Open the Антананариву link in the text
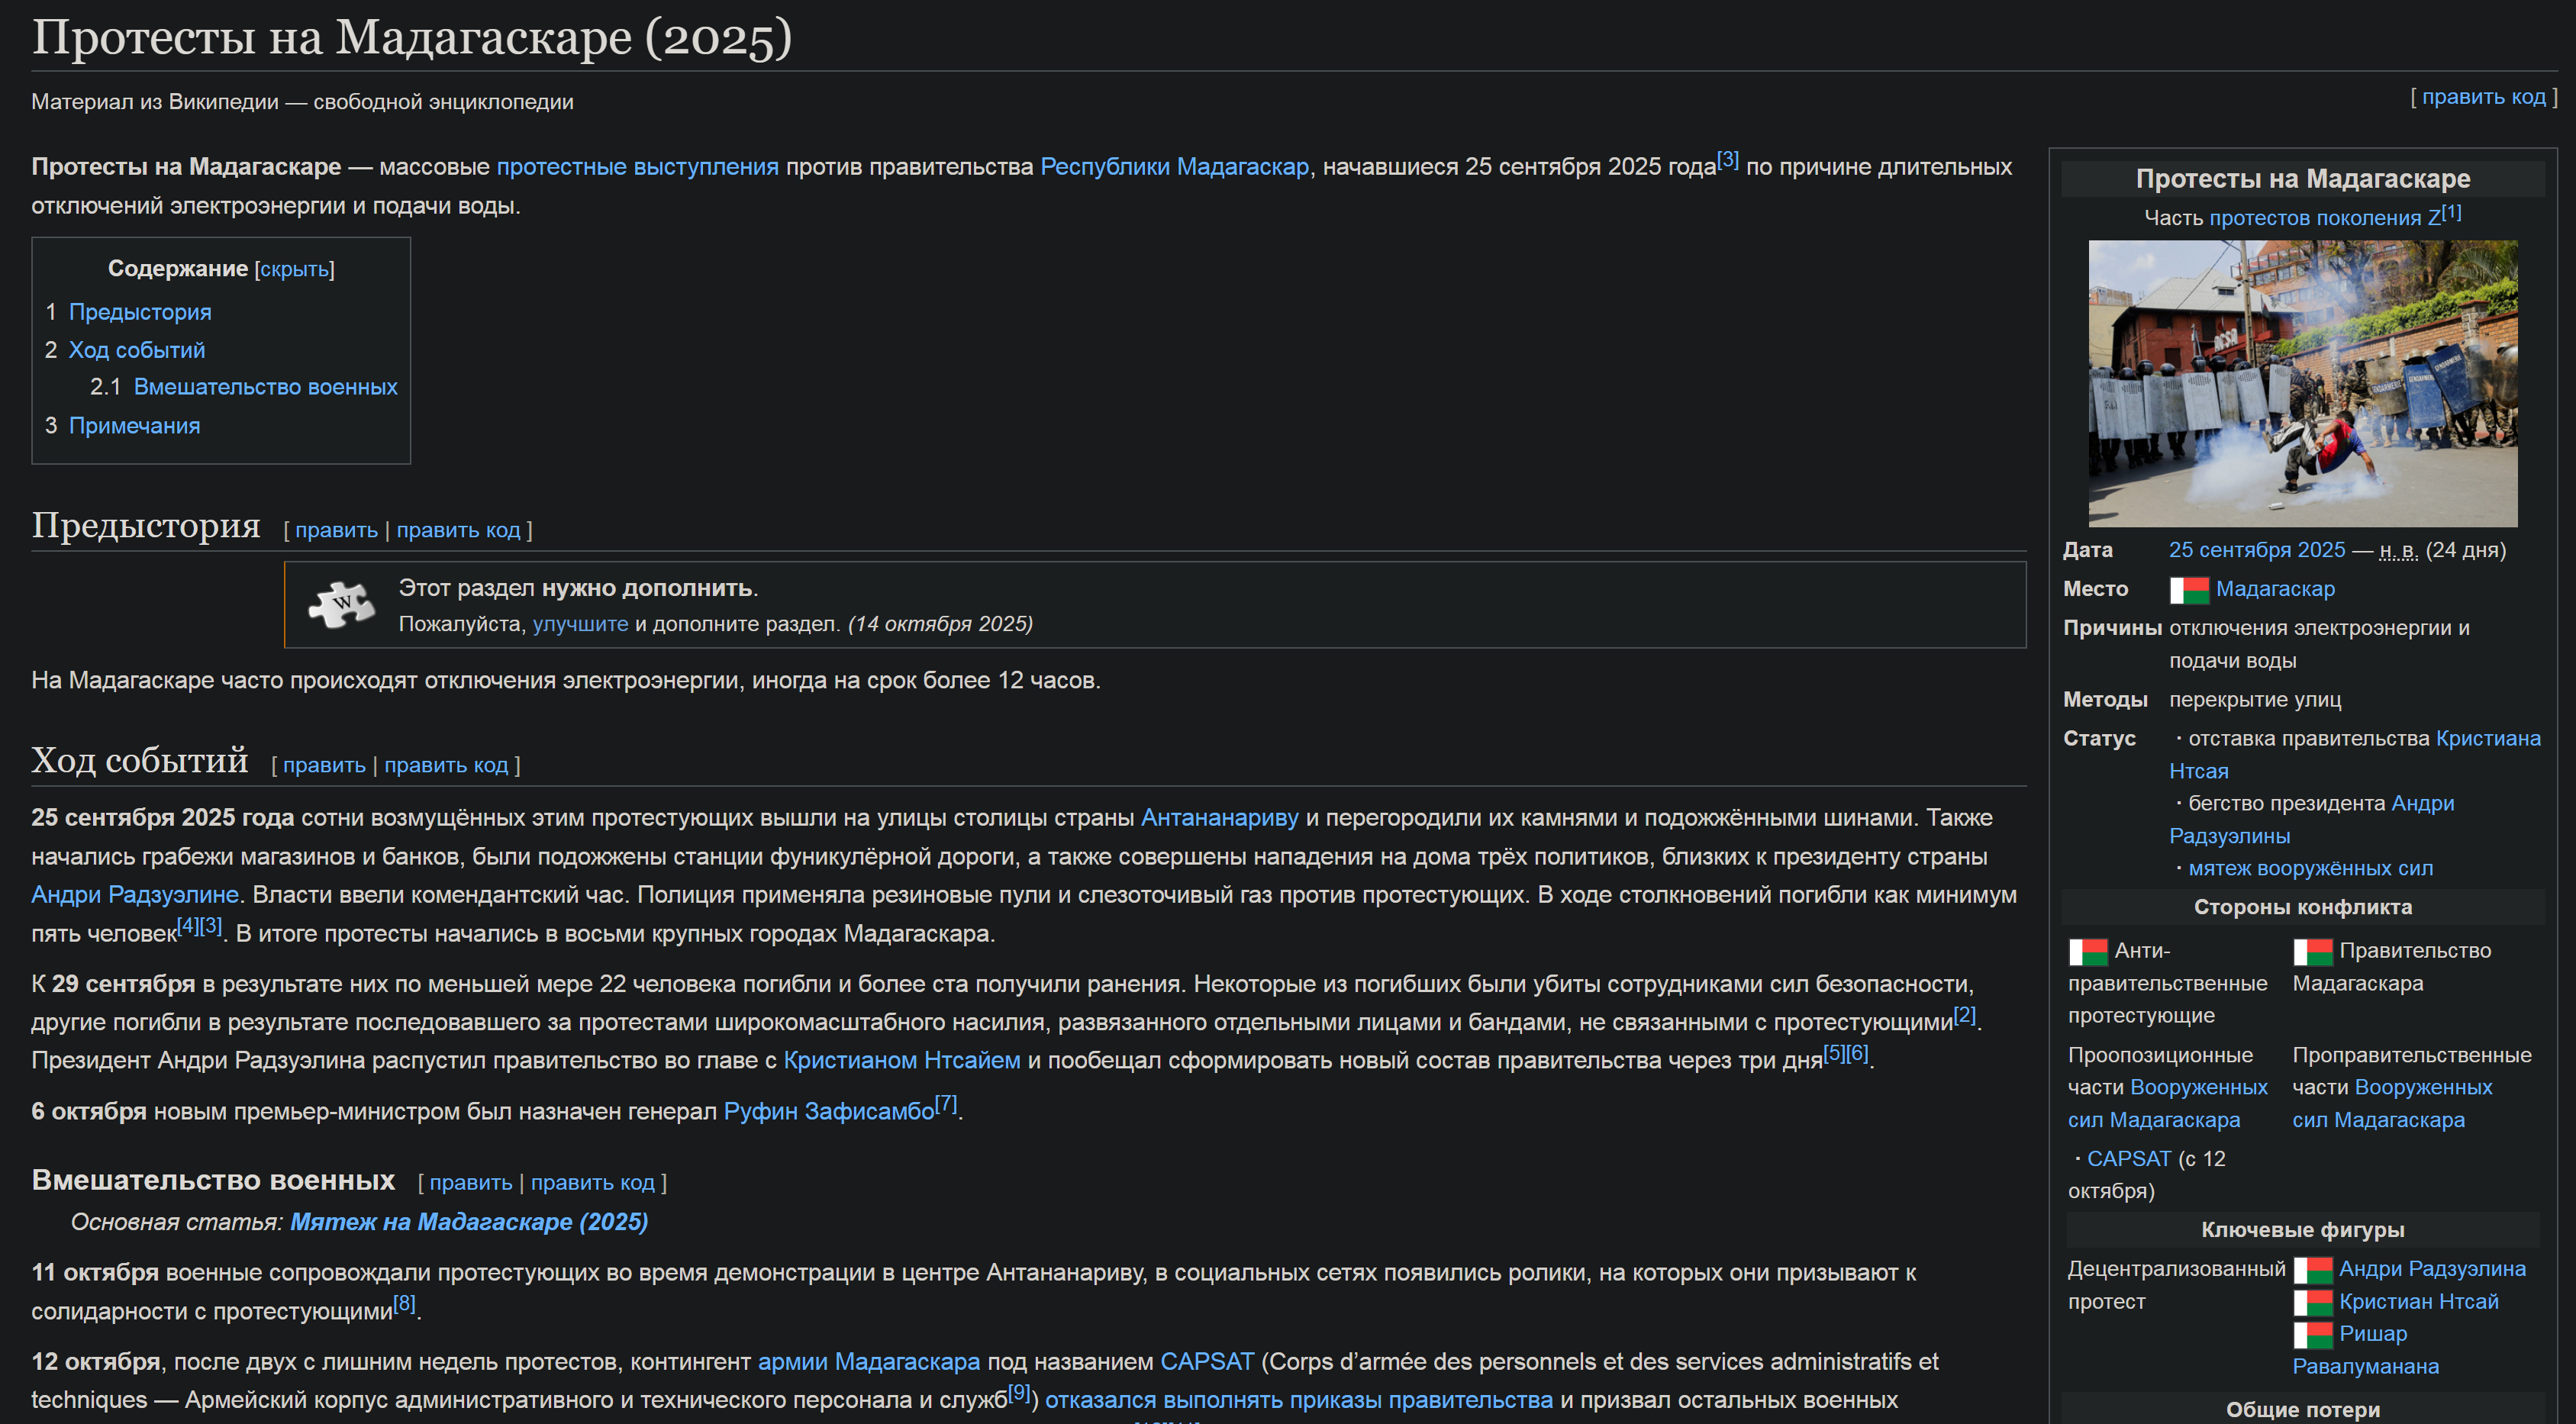This screenshot has height=1424, width=2576. click(x=1218, y=818)
